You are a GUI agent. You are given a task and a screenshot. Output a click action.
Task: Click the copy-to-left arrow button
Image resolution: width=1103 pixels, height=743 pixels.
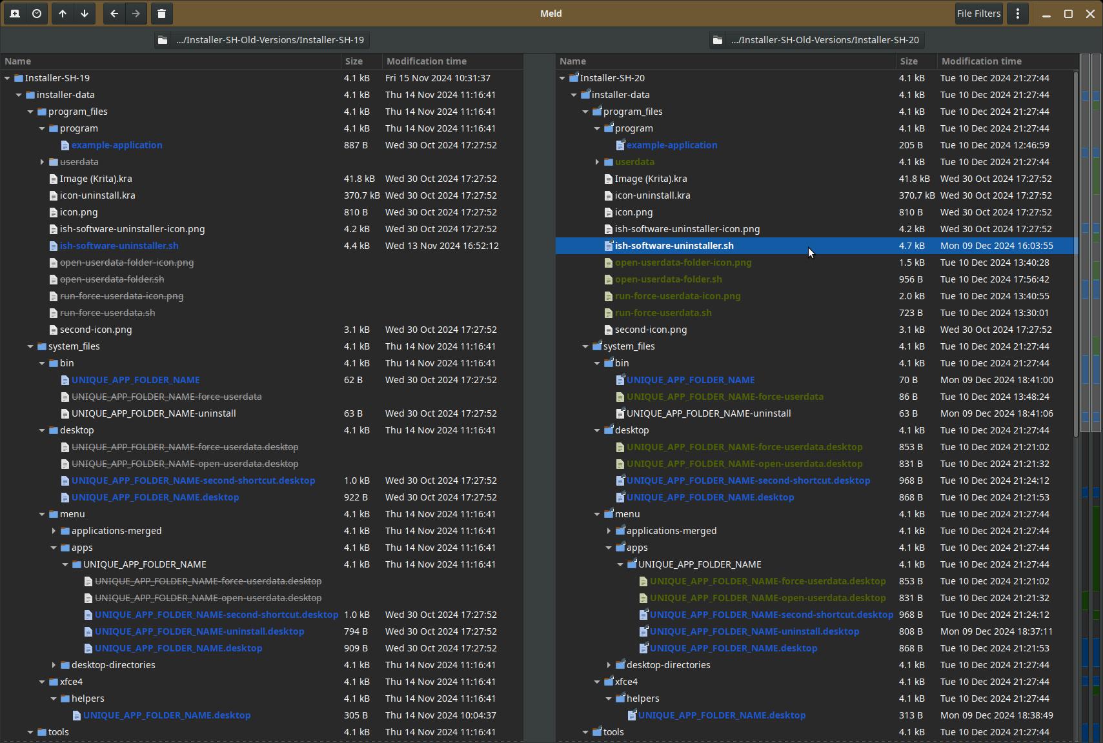click(x=114, y=14)
